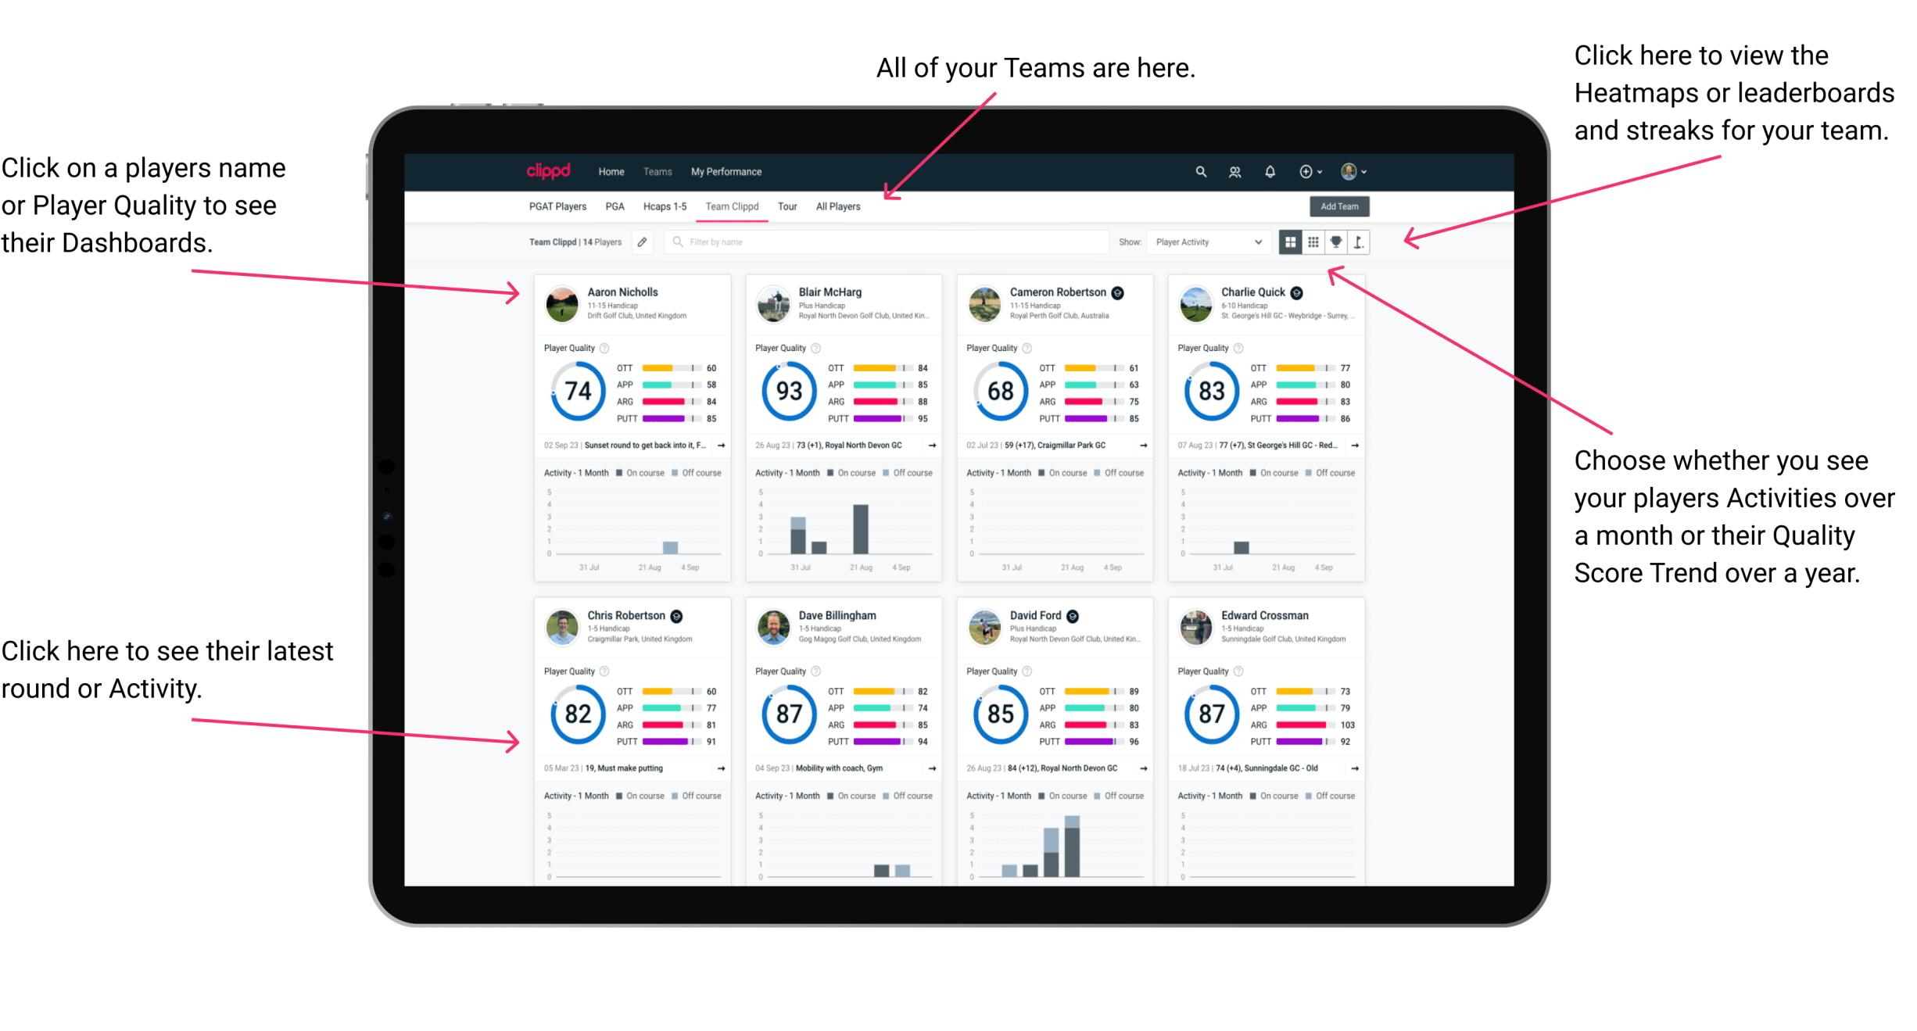The image size is (1917, 1031).
Task: Click Add Team button
Action: [x=1342, y=206]
